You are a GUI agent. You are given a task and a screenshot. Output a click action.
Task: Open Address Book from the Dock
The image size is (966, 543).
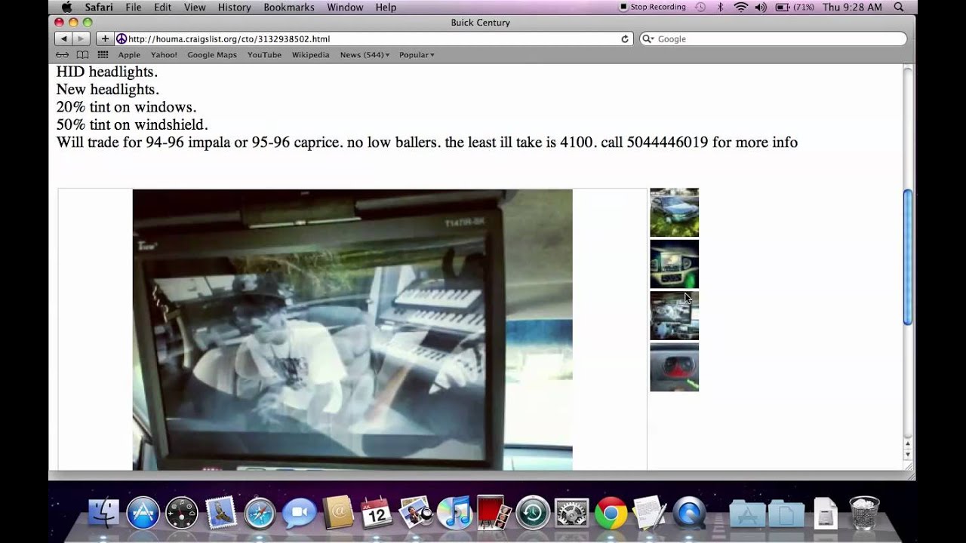click(x=337, y=513)
